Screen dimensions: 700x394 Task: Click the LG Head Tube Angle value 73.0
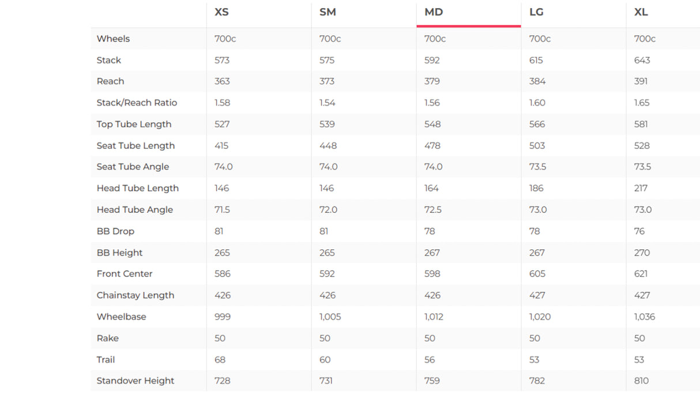[538, 209]
